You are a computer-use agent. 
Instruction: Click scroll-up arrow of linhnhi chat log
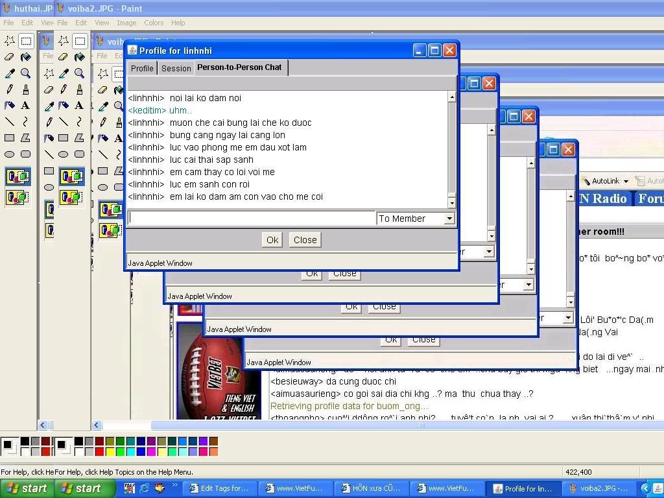pos(452,97)
